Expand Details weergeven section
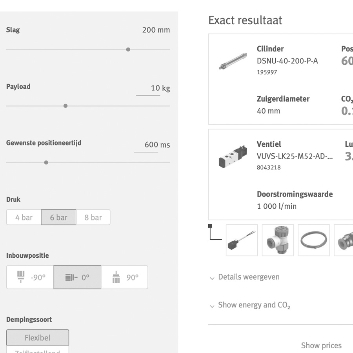This screenshot has width=353, height=353. 249,277
